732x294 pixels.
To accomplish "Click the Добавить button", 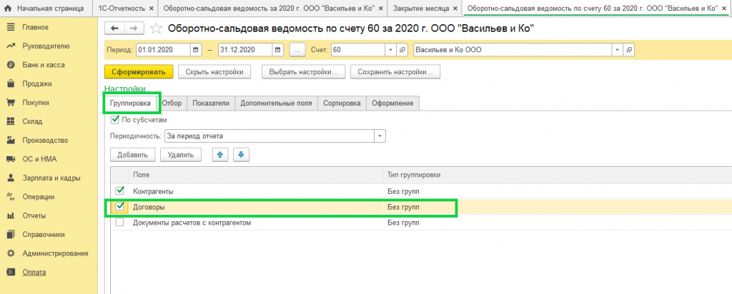I will [x=132, y=155].
